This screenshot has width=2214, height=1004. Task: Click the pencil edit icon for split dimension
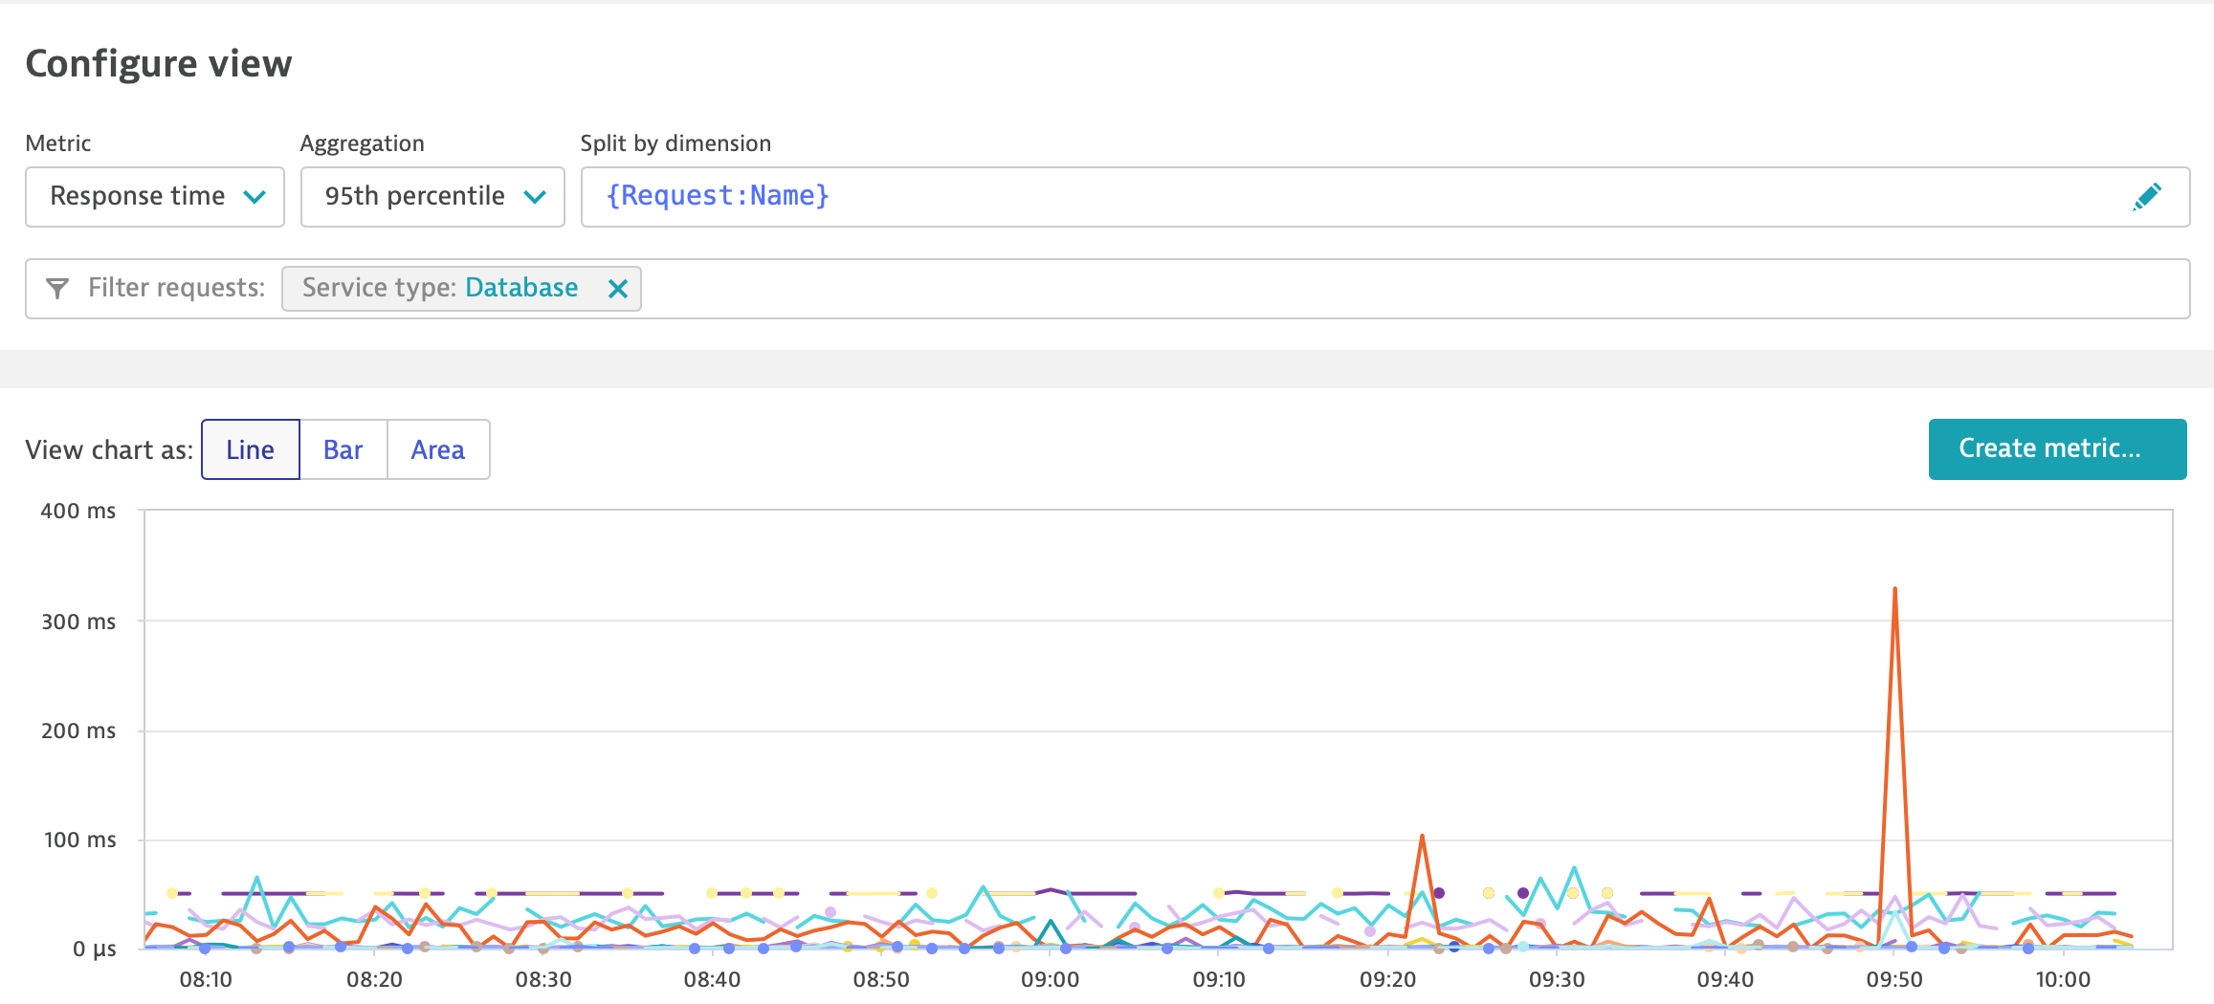click(2146, 197)
